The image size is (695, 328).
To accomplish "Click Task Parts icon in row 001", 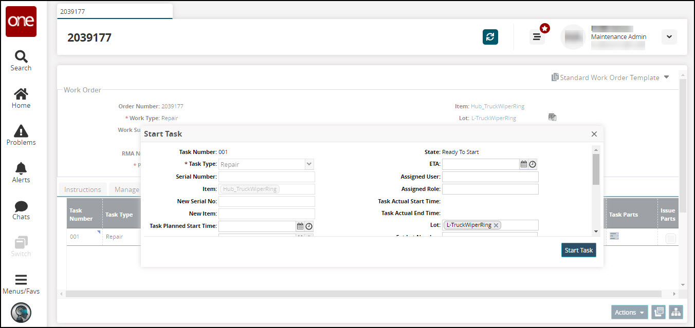I will (614, 236).
